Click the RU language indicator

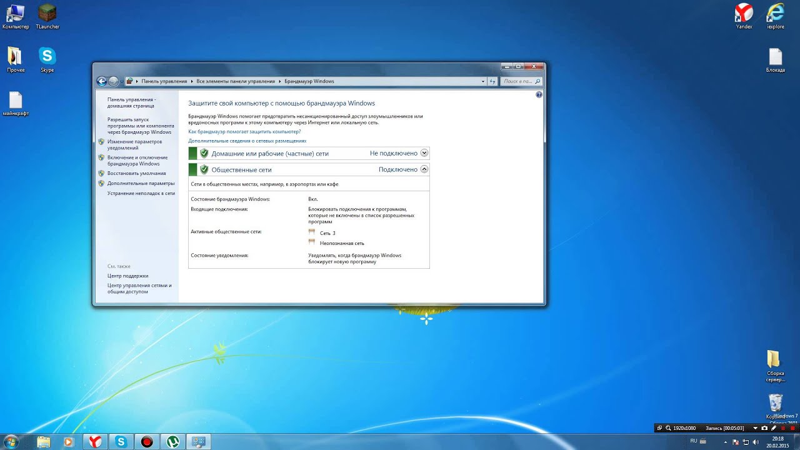click(x=694, y=441)
